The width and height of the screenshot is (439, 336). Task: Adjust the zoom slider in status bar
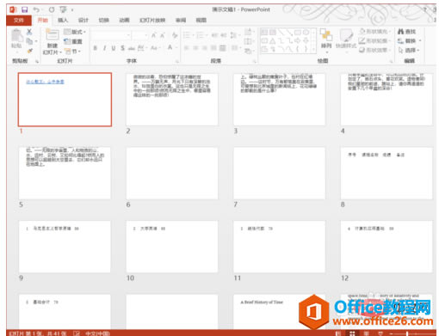pos(406,333)
